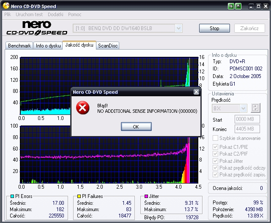Click Błędy PO value 19728
Screen dimensions: 271x223
(192, 217)
